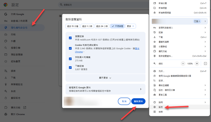Select the 不限時間 time range chip
Screen dimensions: 211x122
coord(117,26)
